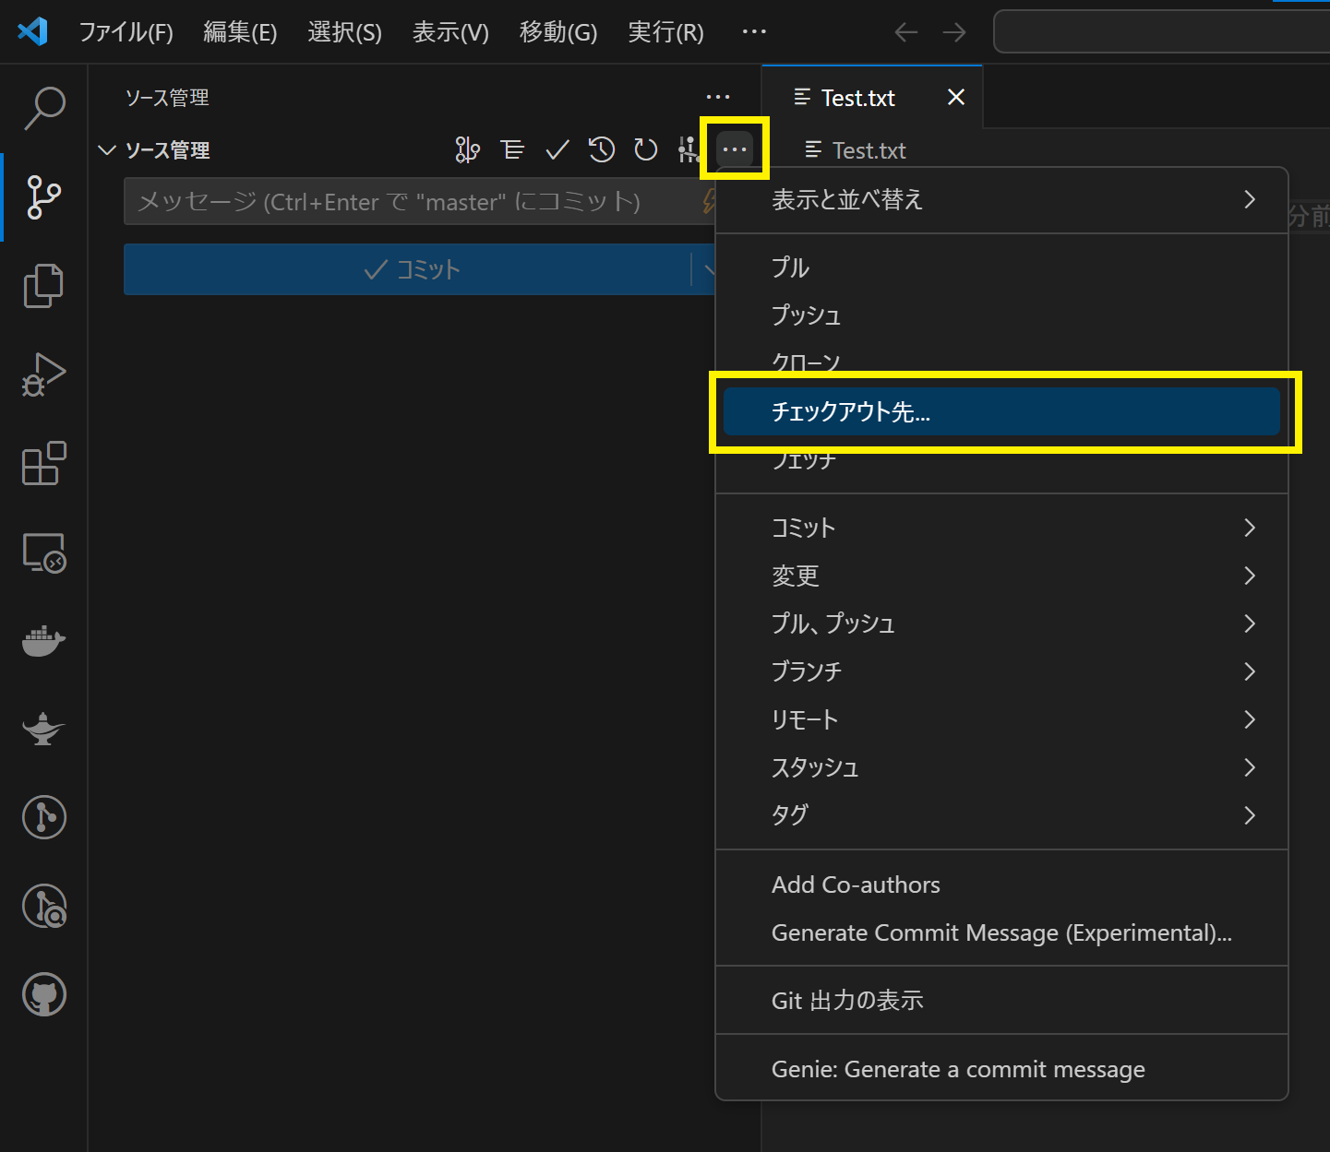
Task: Open the 選択(S) menu
Action: (x=344, y=32)
